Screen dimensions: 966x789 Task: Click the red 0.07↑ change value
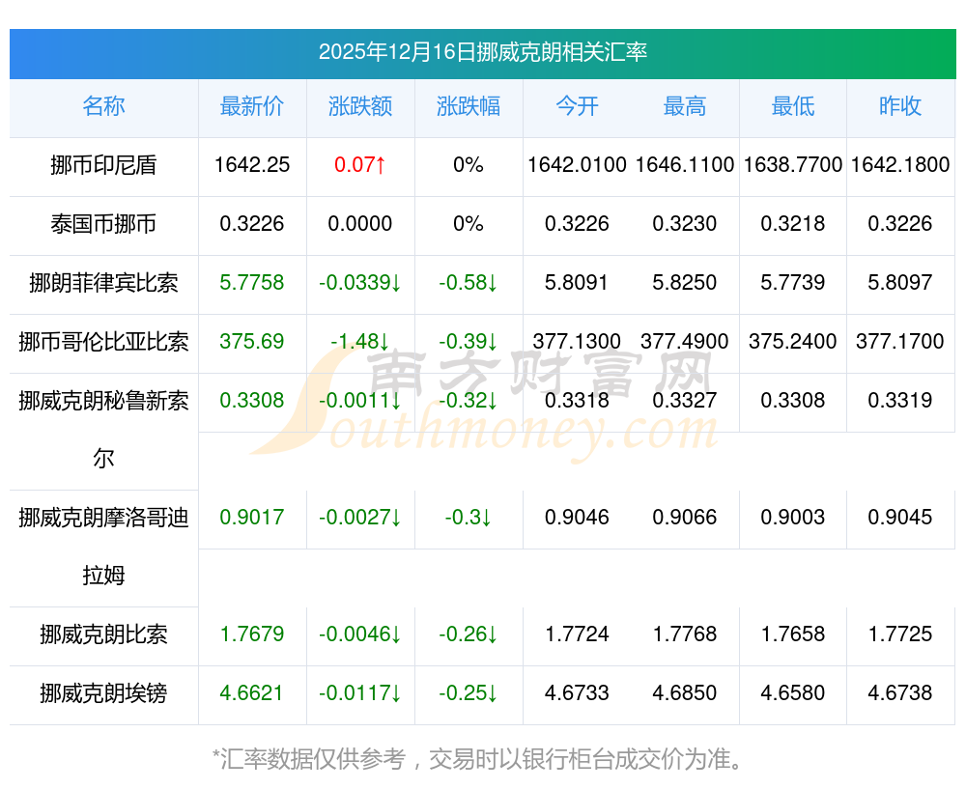point(360,165)
